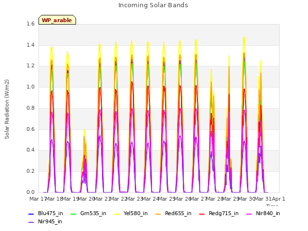Click the 0.0 y-axis tick label

30,192
